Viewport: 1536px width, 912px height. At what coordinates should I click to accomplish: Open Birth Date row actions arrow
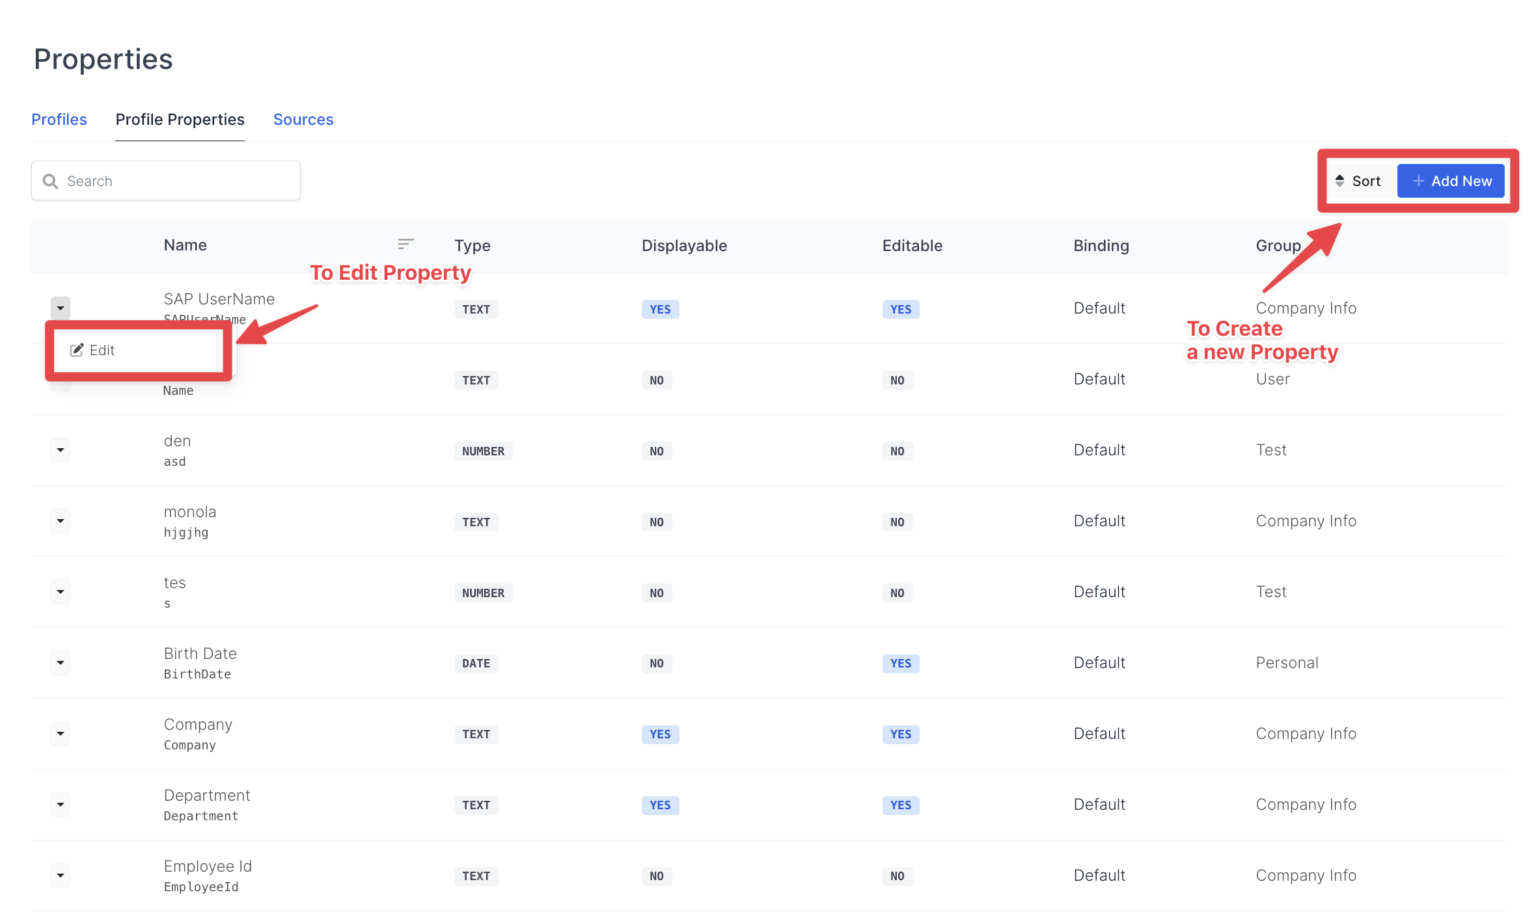tap(61, 663)
